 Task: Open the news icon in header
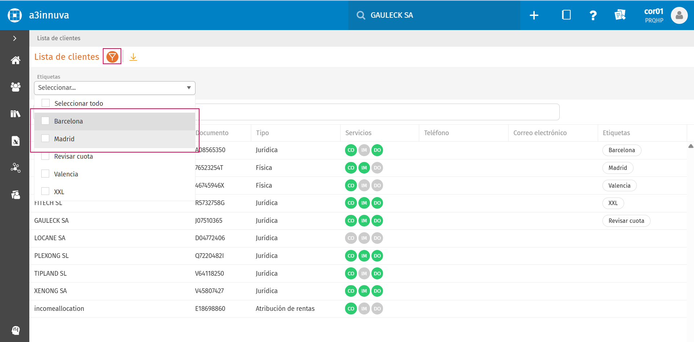pos(620,15)
